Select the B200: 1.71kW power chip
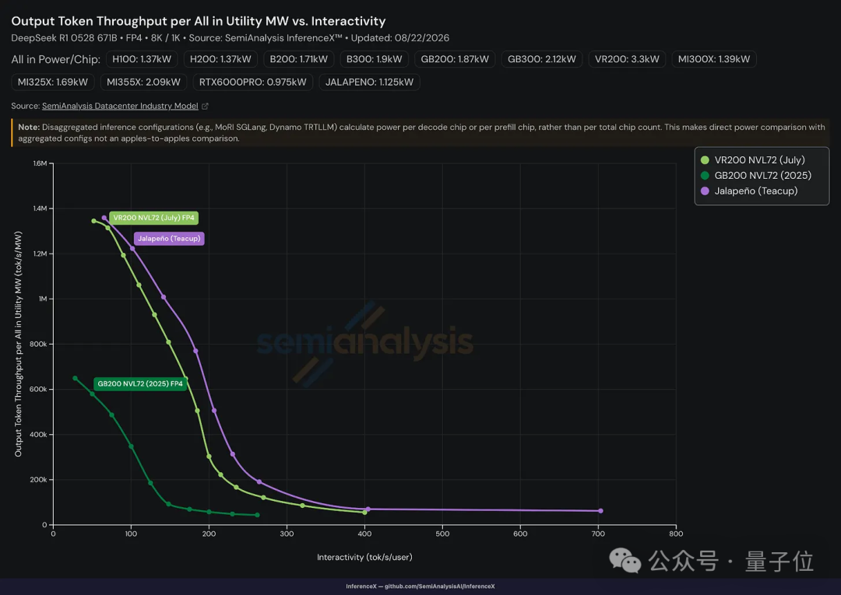This screenshot has width=841, height=595. [298, 59]
